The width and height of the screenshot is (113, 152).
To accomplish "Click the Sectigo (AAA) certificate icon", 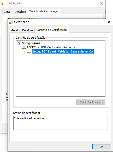I will (x=19, y=43).
